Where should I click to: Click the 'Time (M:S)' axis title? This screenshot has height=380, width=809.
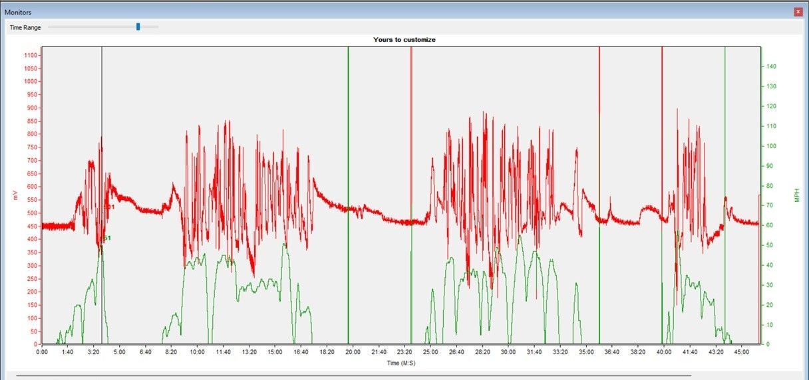(x=401, y=363)
